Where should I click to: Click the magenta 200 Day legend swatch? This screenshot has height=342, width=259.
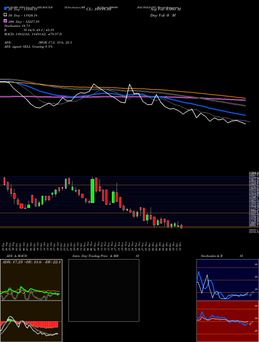[5, 21]
